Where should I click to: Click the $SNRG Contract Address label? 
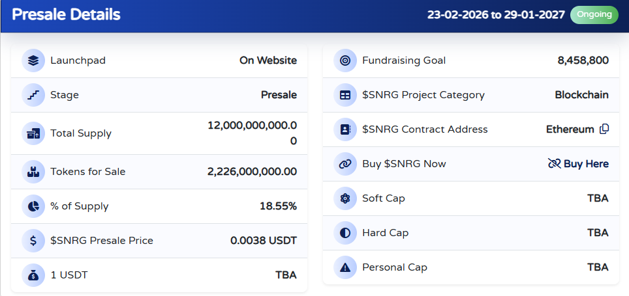coord(425,129)
